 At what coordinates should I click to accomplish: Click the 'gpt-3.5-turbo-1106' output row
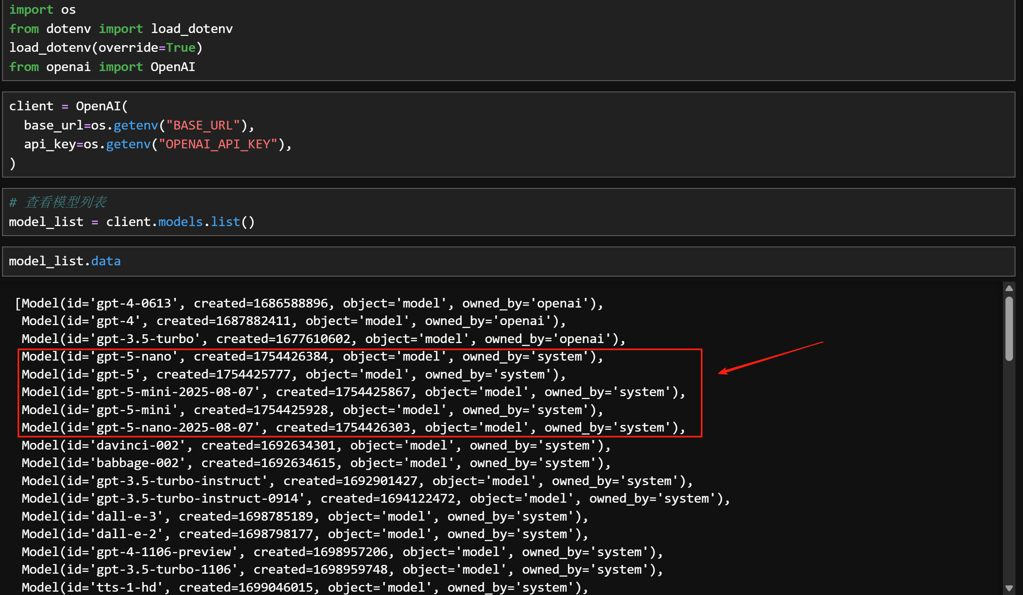pos(342,570)
